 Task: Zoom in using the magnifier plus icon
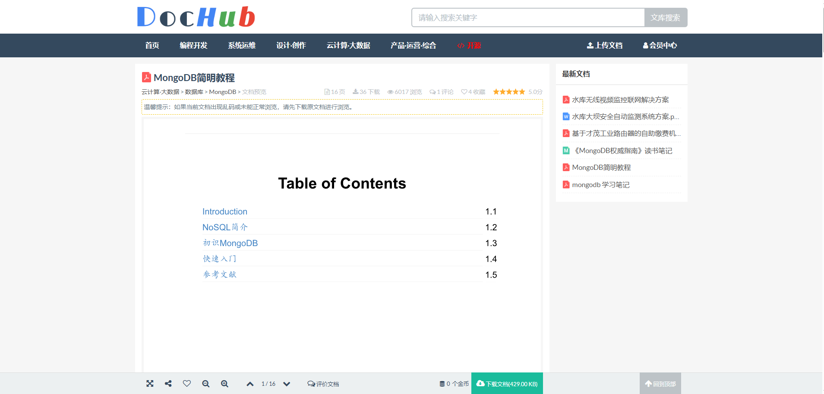point(224,384)
